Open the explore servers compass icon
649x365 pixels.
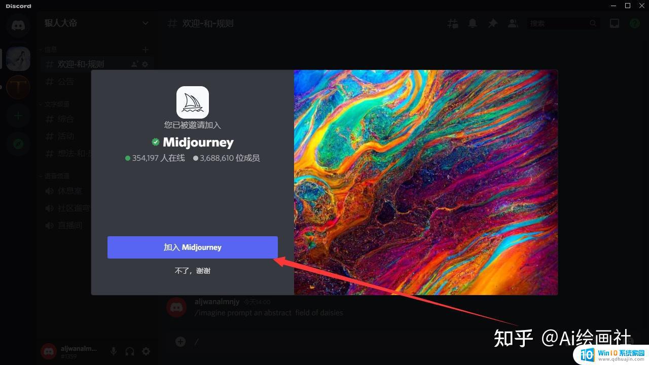point(18,144)
